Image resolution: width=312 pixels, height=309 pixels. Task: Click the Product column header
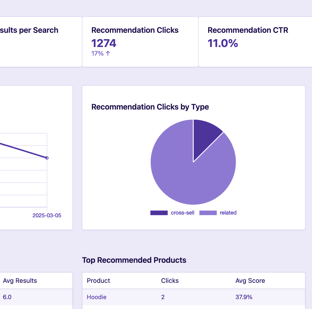coord(98,281)
